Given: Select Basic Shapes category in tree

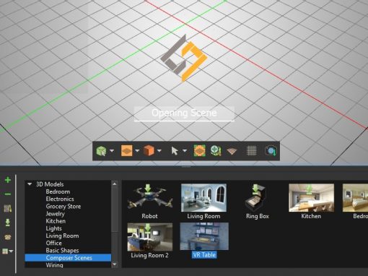Looking at the screenshot, I should coord(62,251).
